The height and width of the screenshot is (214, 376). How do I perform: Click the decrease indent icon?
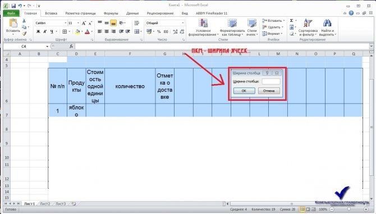[121, 31]
